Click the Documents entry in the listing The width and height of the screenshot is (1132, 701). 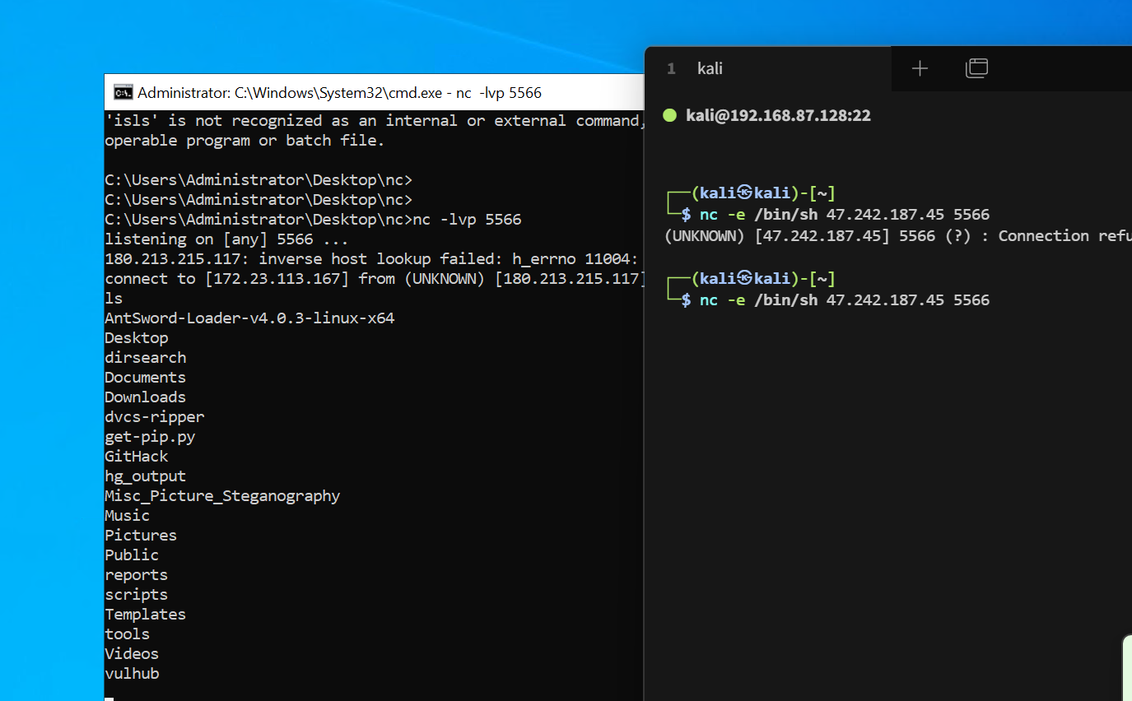point(146,378)
